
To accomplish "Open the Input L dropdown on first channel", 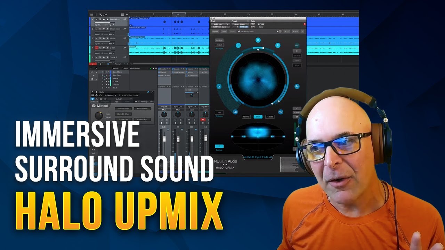I will point(164,107).
